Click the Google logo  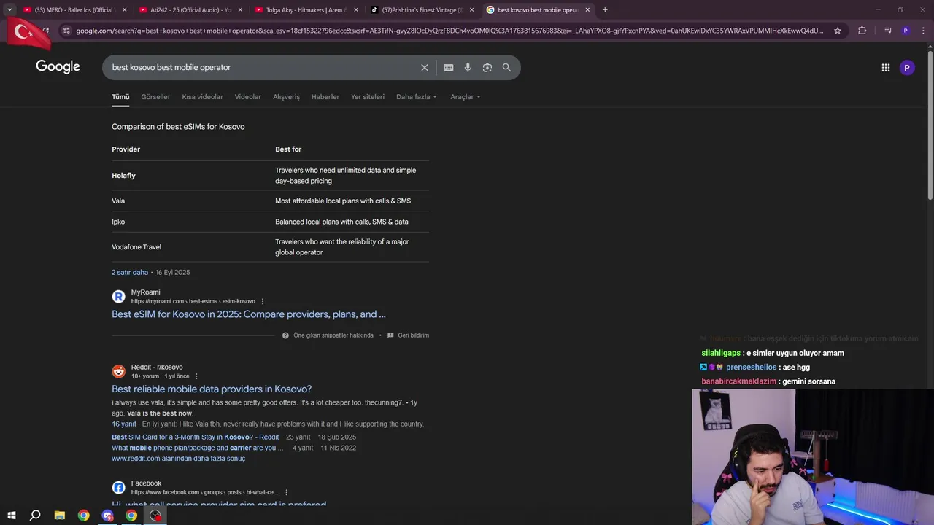[x=58, y=67]
